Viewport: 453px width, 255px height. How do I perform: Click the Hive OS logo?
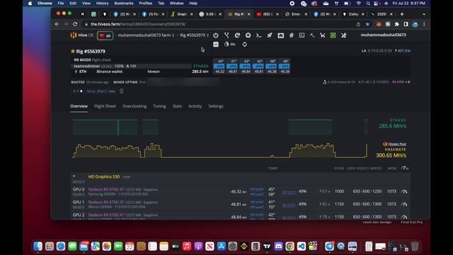click(82, 35)
